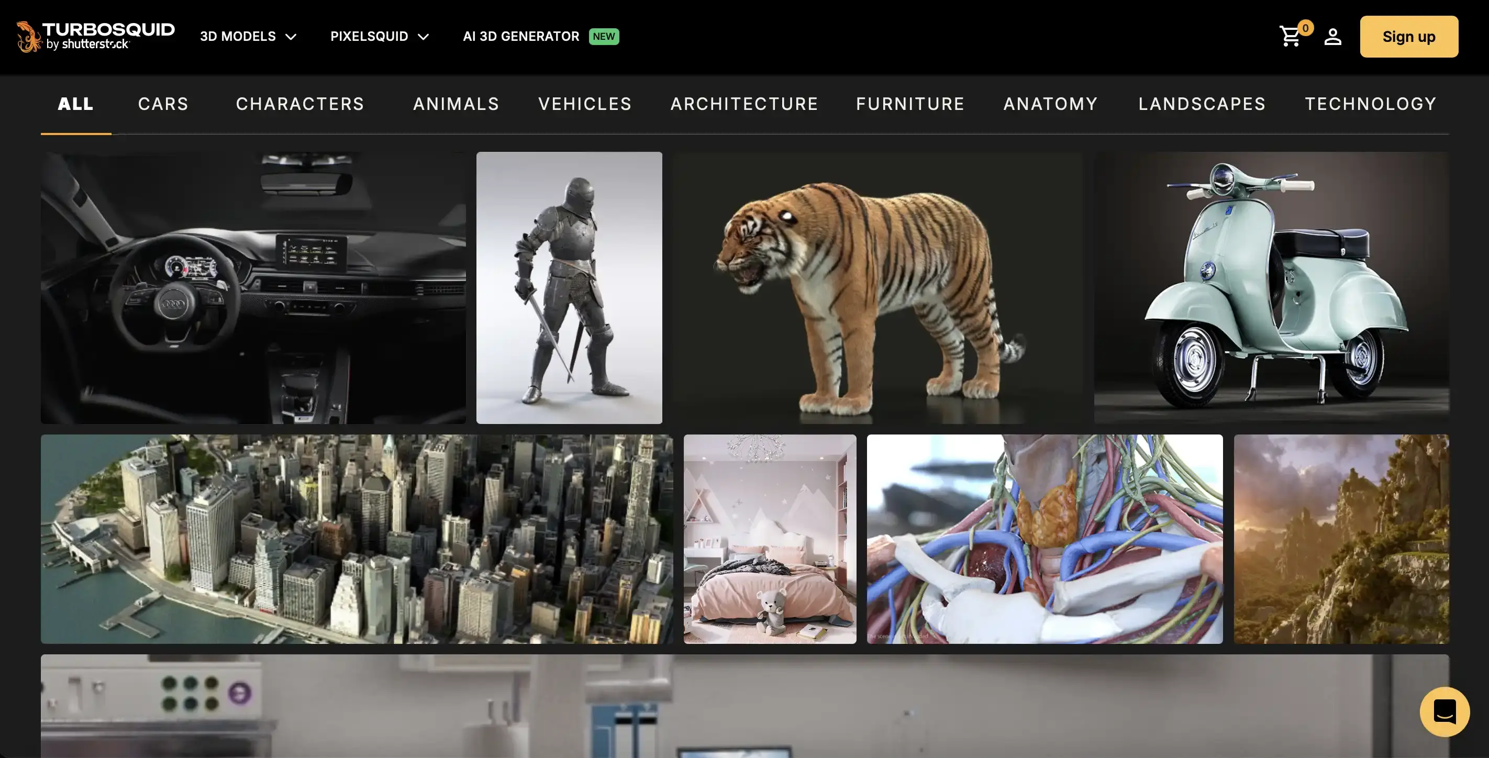Open the ANATOMY category

1050,104
